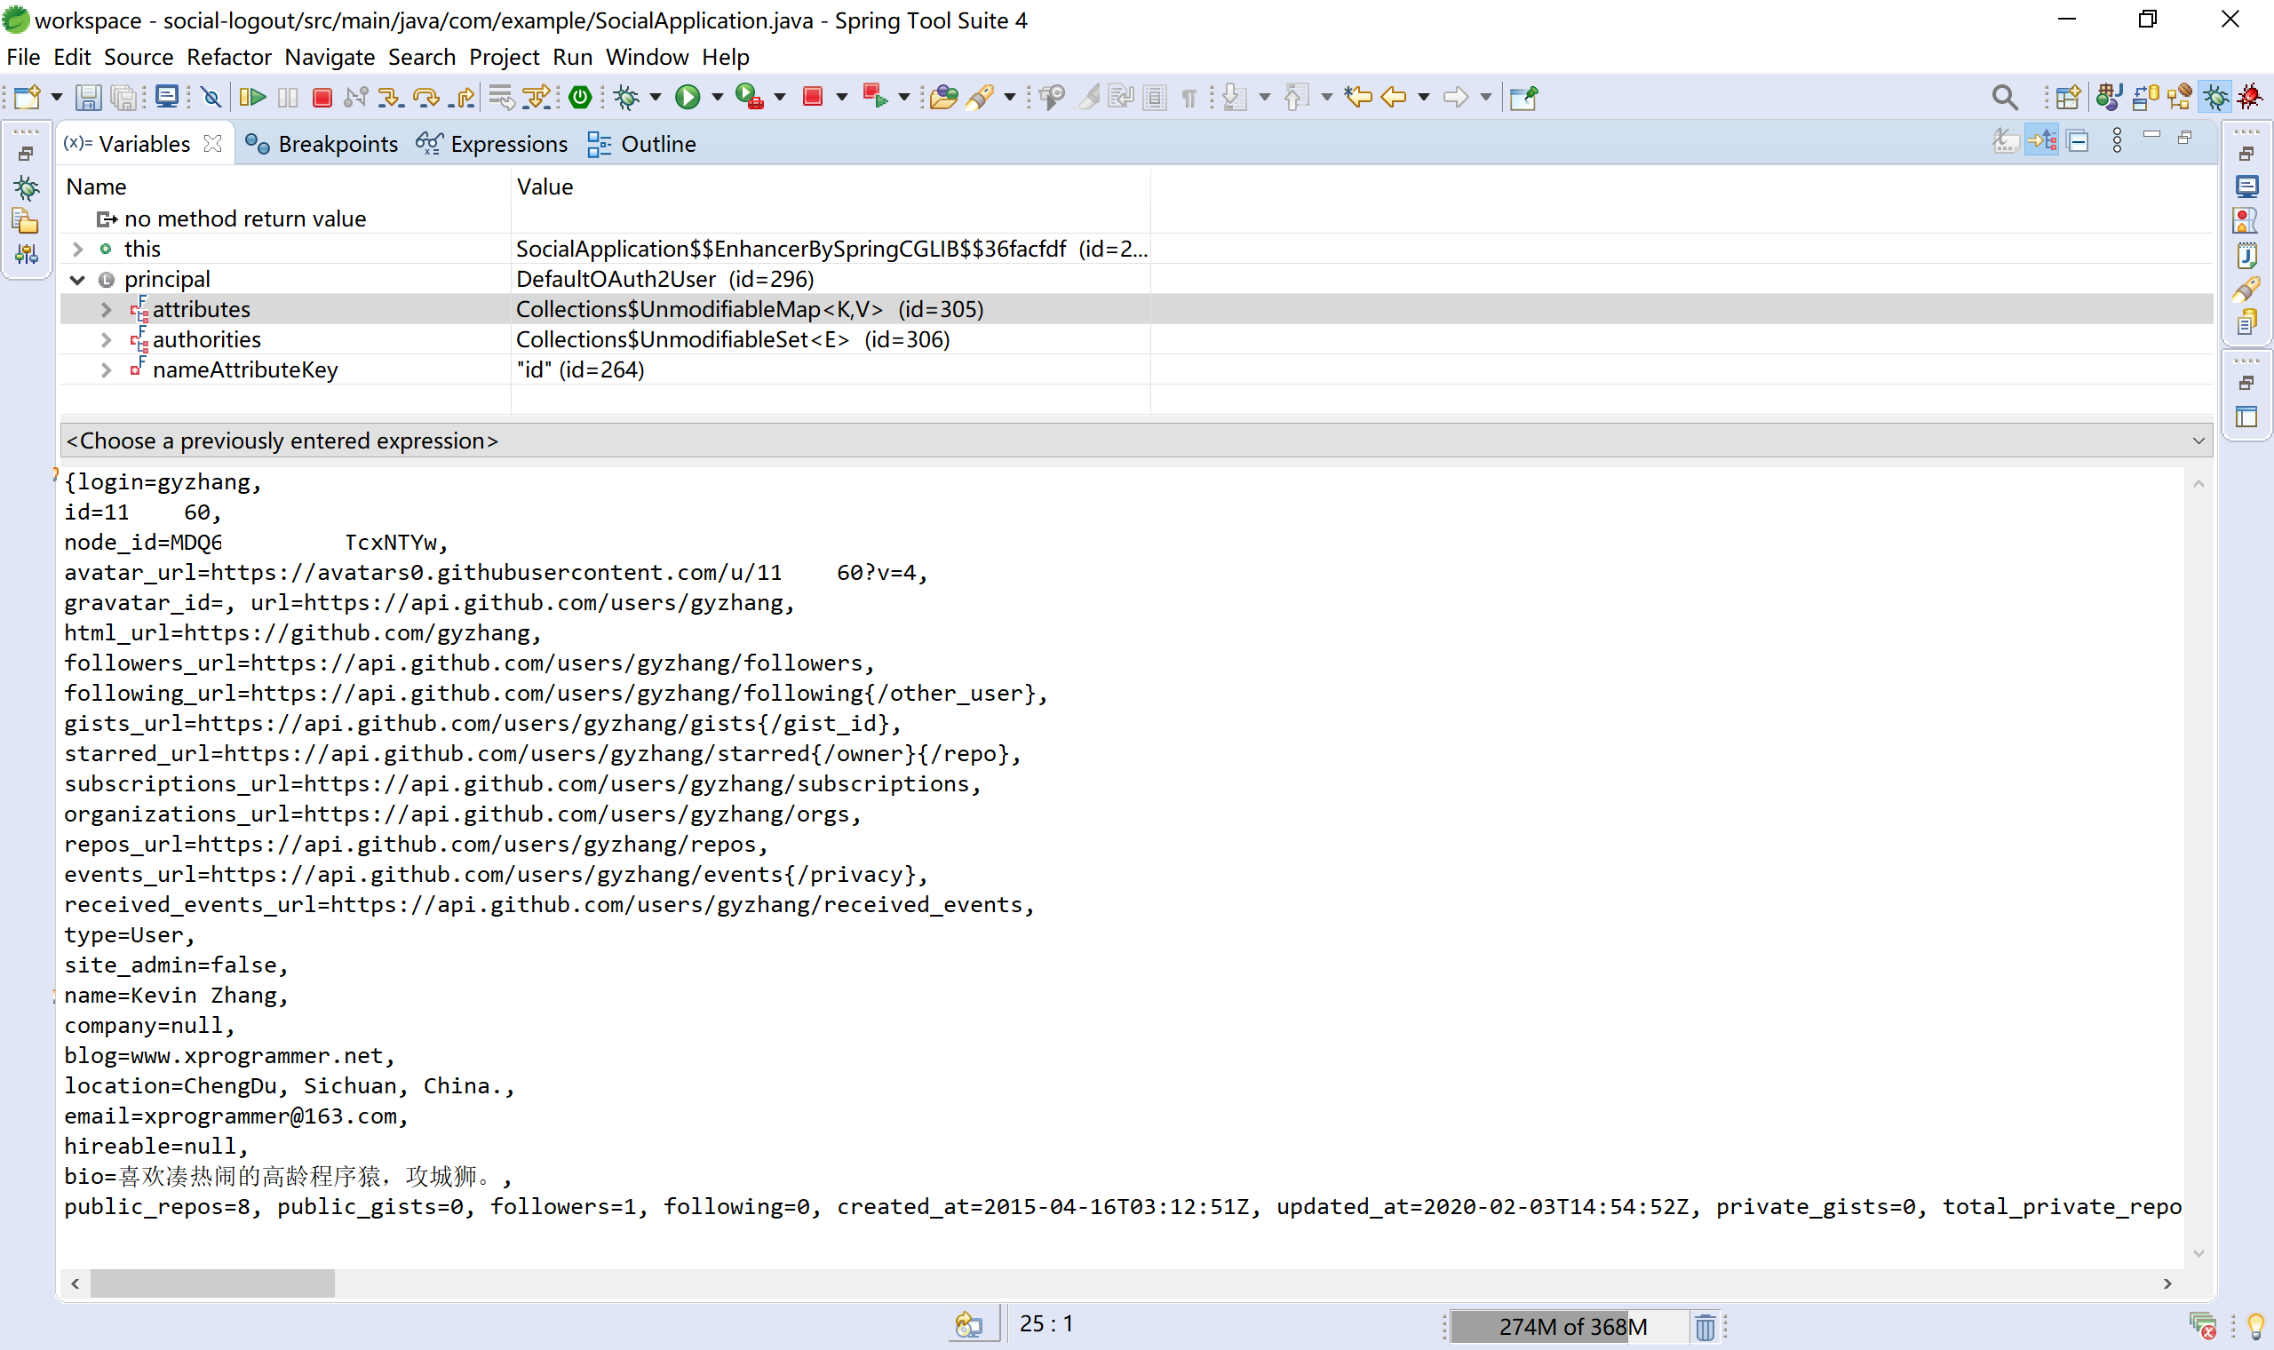The height and width of the screenshot is (1350, 2274).
Task: Click the Open Type folder icon
Action: pos(944,98)
